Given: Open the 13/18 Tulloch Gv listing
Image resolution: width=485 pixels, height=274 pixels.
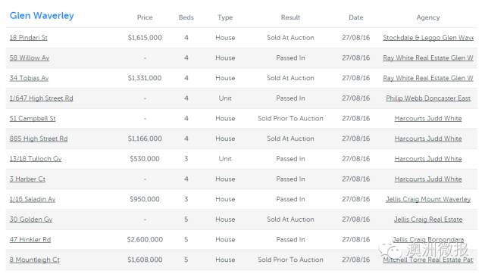Looking at the screenshot, I should coord(36,159).
